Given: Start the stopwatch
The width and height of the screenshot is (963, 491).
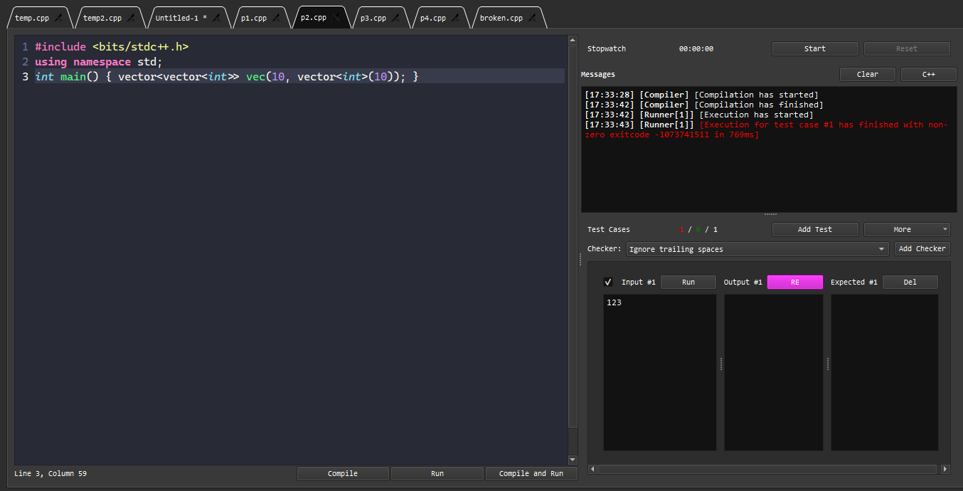Looking at the screenshot, I should (x=814, y=48).
